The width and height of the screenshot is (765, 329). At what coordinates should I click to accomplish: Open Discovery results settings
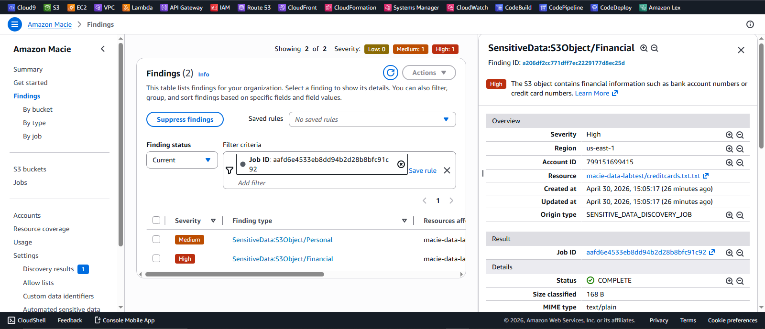click(48, 269)
